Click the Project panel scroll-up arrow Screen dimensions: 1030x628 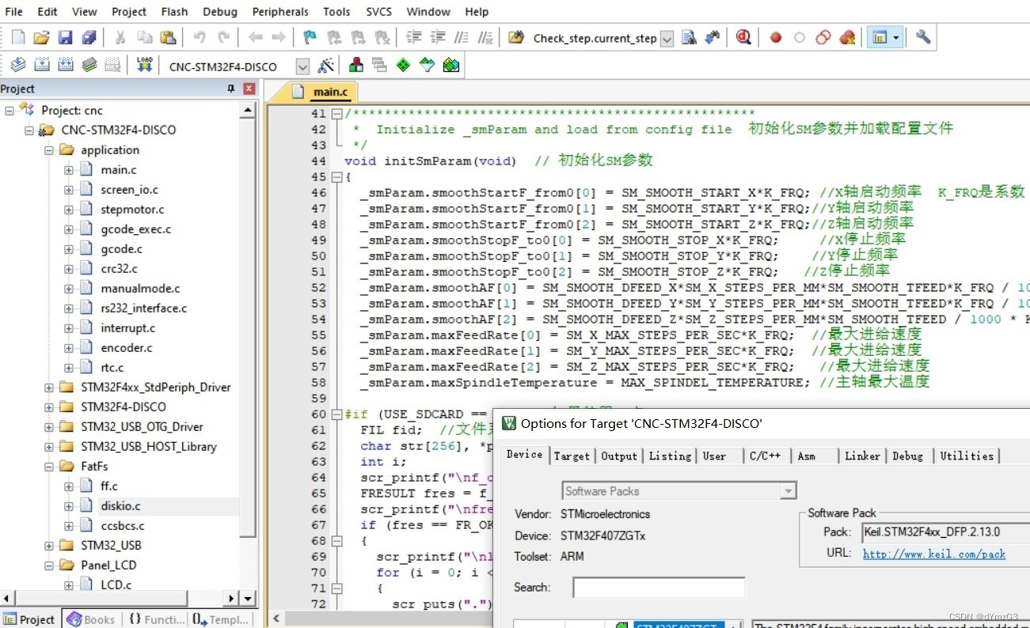pyautogui.click(x=248, y=110)
